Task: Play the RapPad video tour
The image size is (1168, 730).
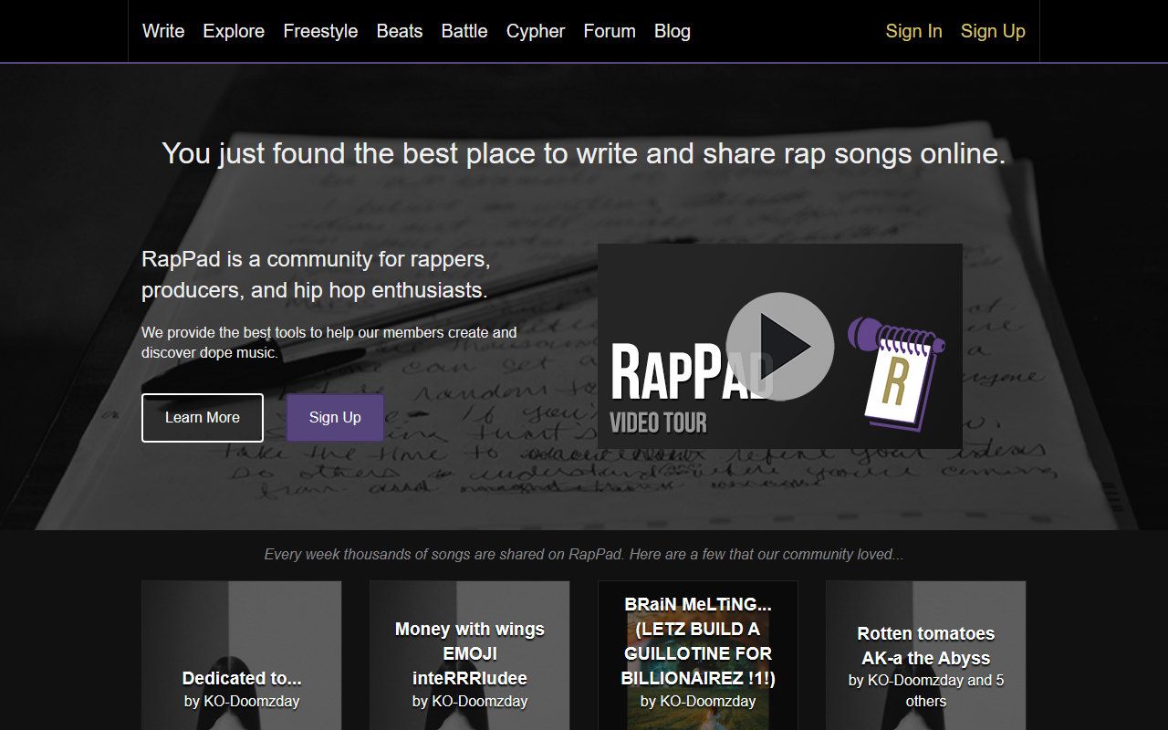Action: 780,346
